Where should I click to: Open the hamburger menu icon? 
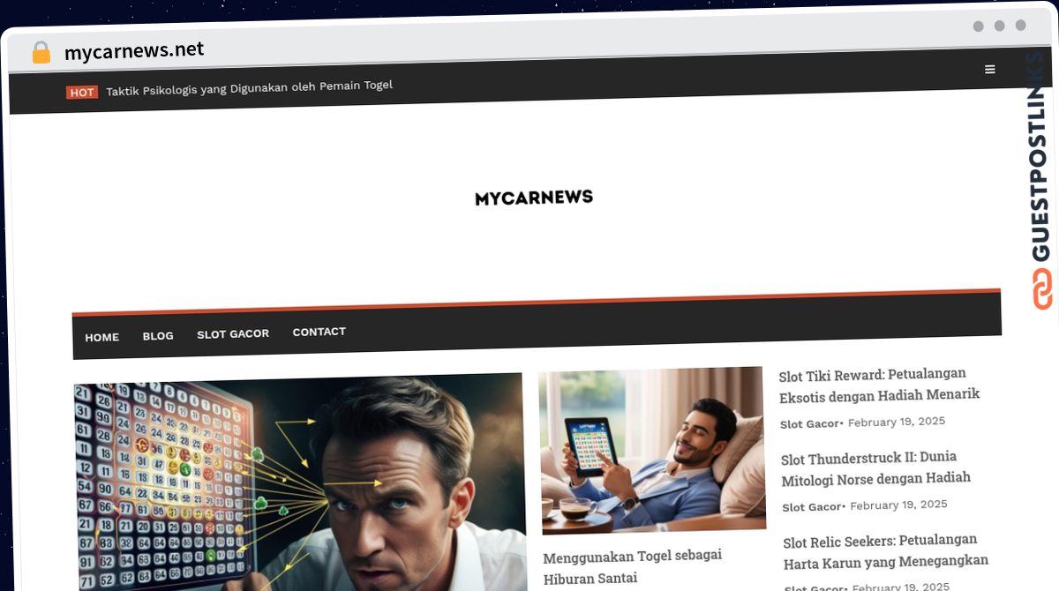coord(990,70)
